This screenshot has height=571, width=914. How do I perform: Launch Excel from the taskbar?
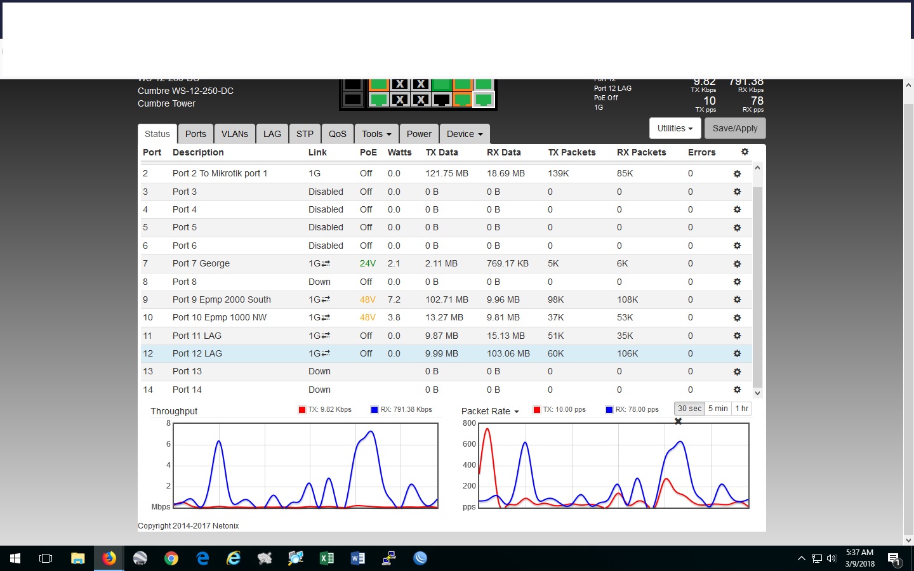point(326,558)
